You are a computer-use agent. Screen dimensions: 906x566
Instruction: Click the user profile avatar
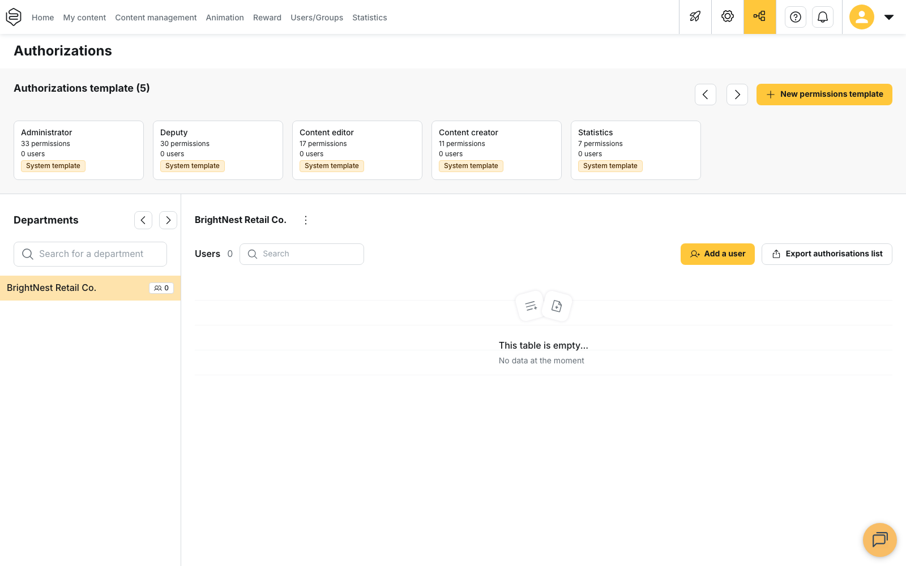point(862,17)
